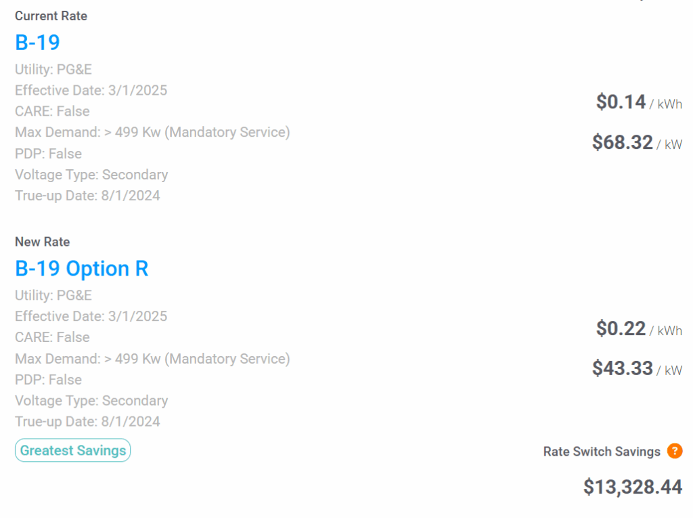Viewport: 693px width, 518px height.
Task: Click the current rate Max Demand line
Action: pos(152,132)
